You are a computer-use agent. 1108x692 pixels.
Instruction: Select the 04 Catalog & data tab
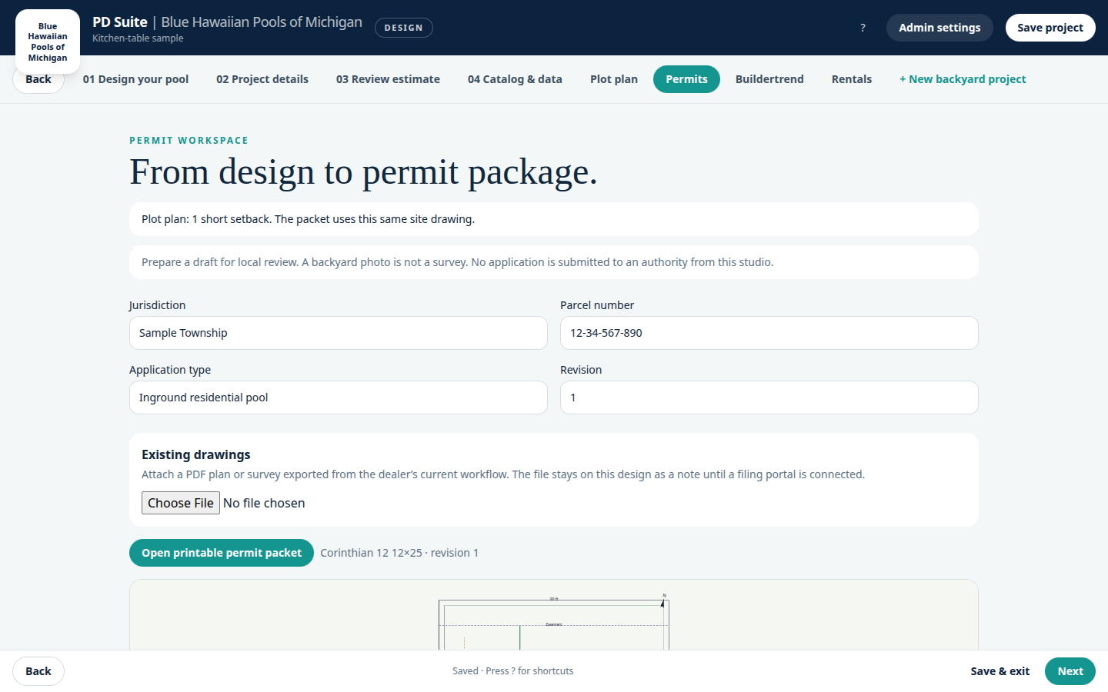coord(515,79)
